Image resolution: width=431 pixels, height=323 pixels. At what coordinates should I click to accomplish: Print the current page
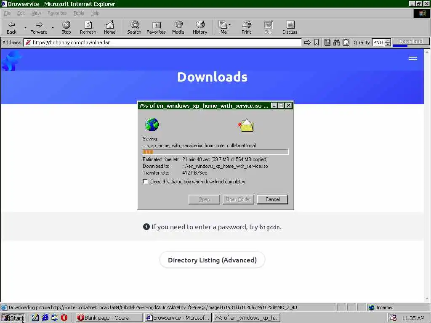click(x=246, y=27)
